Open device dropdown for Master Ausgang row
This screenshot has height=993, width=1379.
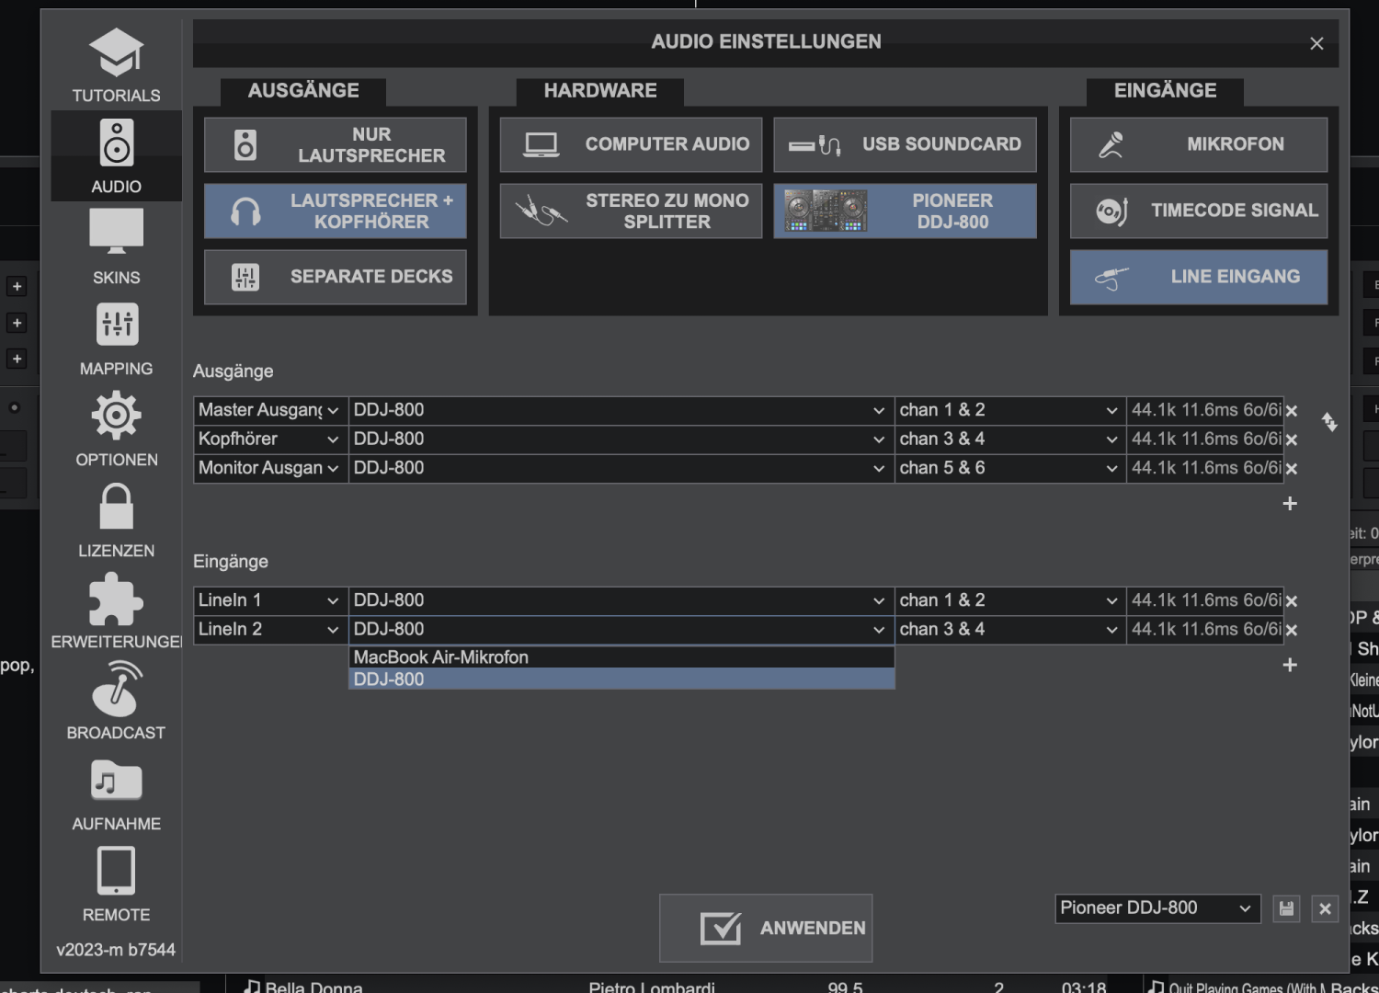(x=621, y=410)
